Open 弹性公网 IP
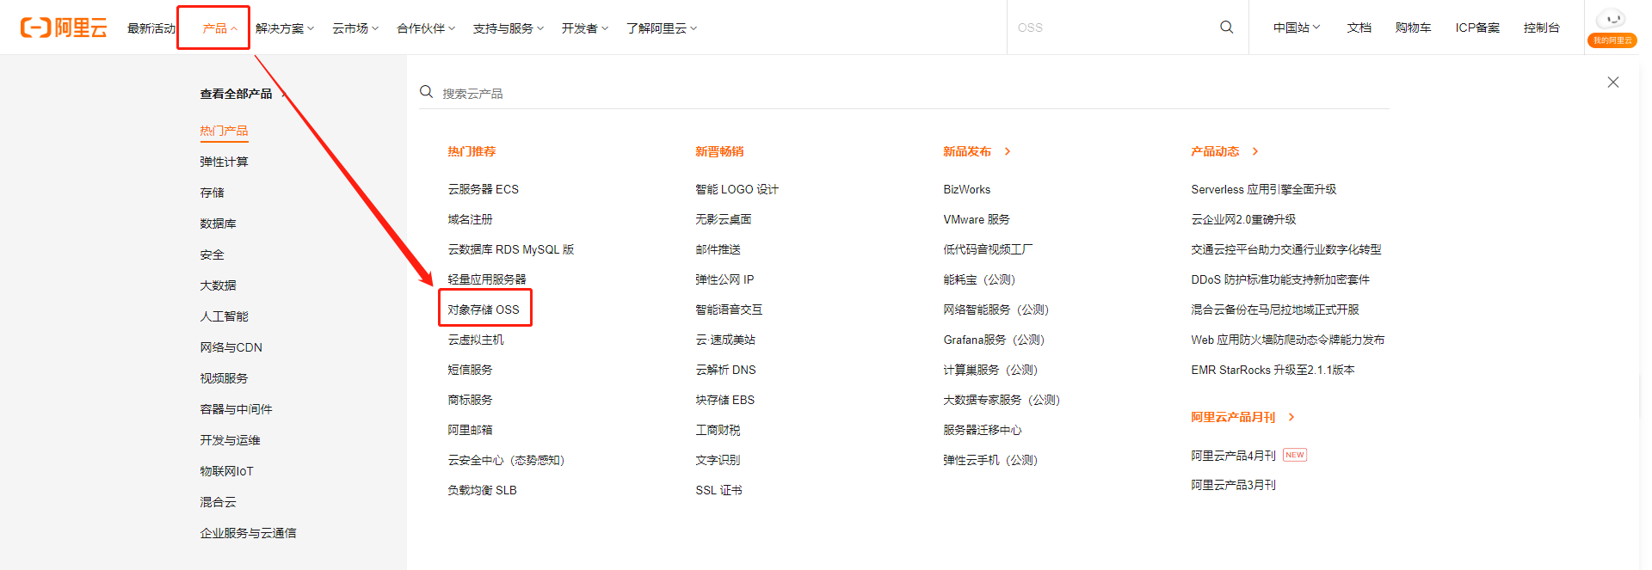The image size is (1652, 570). point(724,279)
